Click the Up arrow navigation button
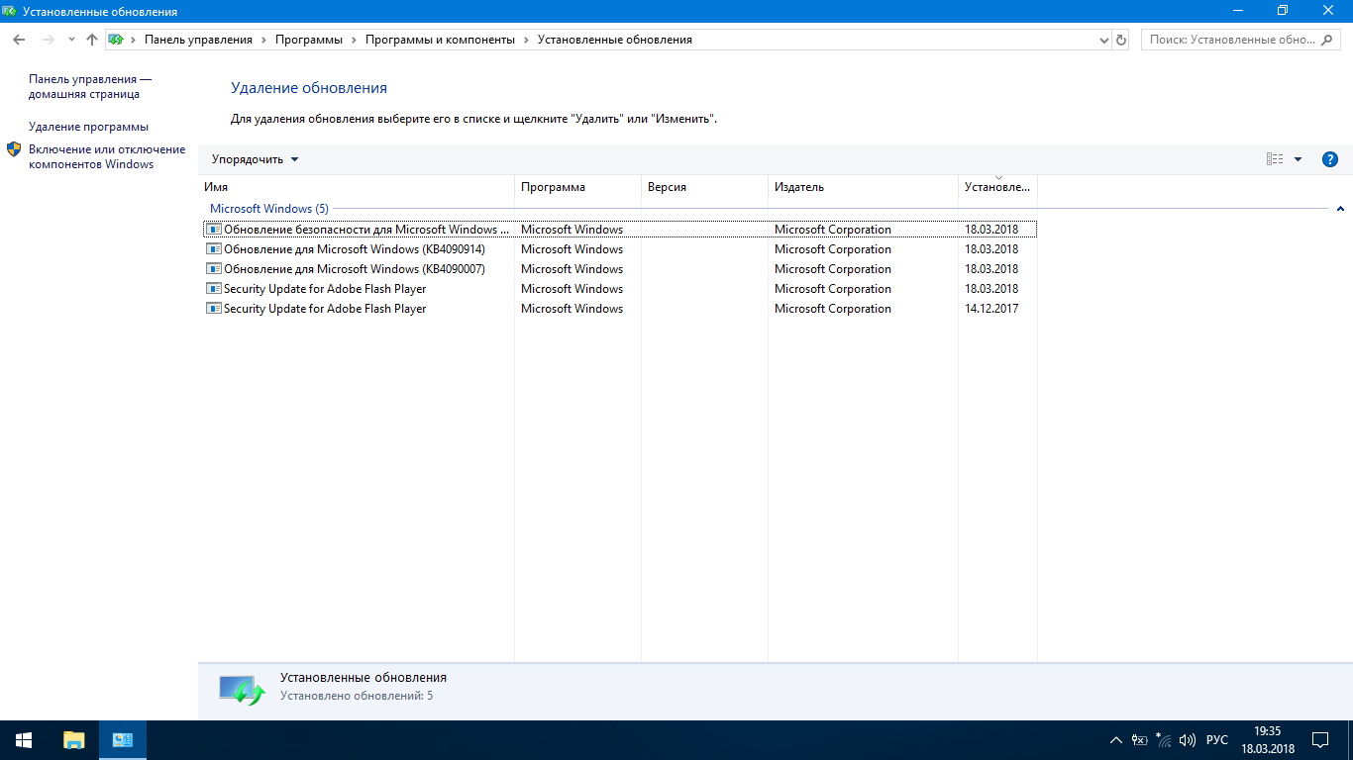Viewport: 1353px width, 760px height. coord(92,40)
